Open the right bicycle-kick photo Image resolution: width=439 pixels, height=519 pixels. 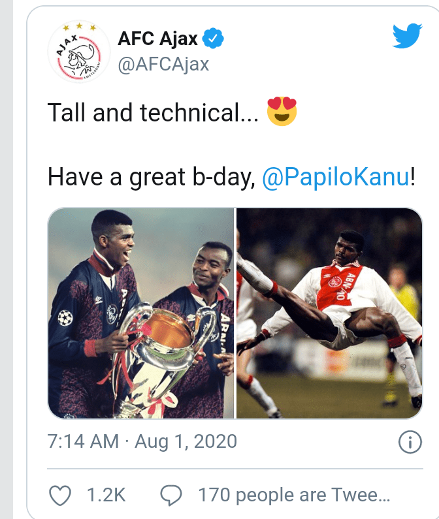coord(329,313)
